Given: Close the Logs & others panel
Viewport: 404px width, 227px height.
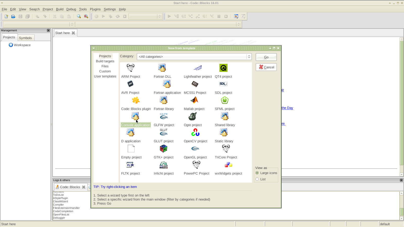Looking at the screenshot, I should (x=401, y=180).
